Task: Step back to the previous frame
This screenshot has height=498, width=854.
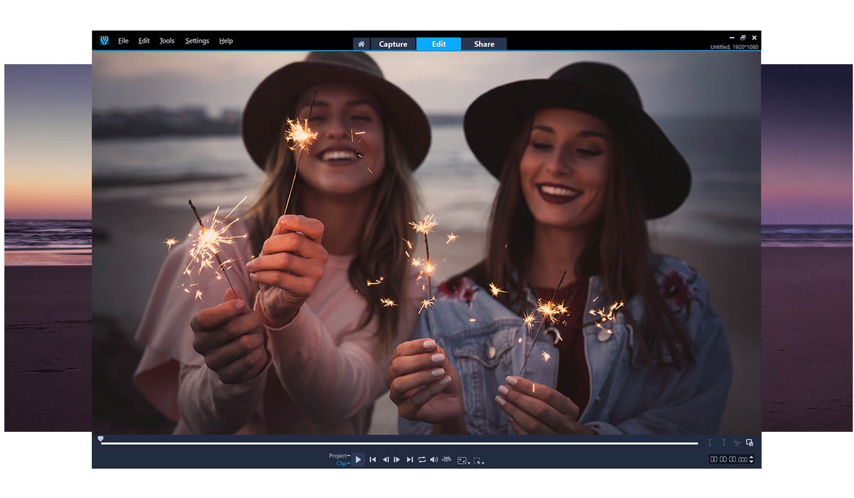Action: [385, 460]
